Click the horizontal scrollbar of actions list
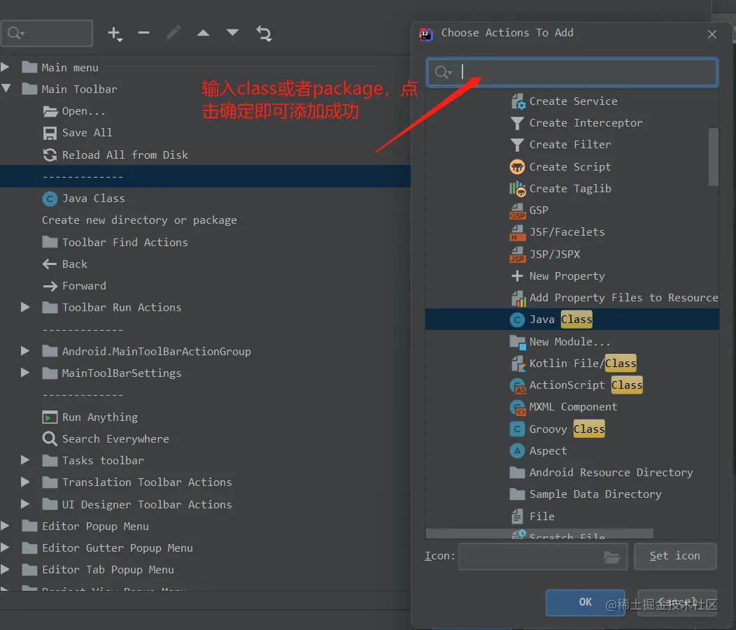Screen dimensions: 736x630 (539, 534)
